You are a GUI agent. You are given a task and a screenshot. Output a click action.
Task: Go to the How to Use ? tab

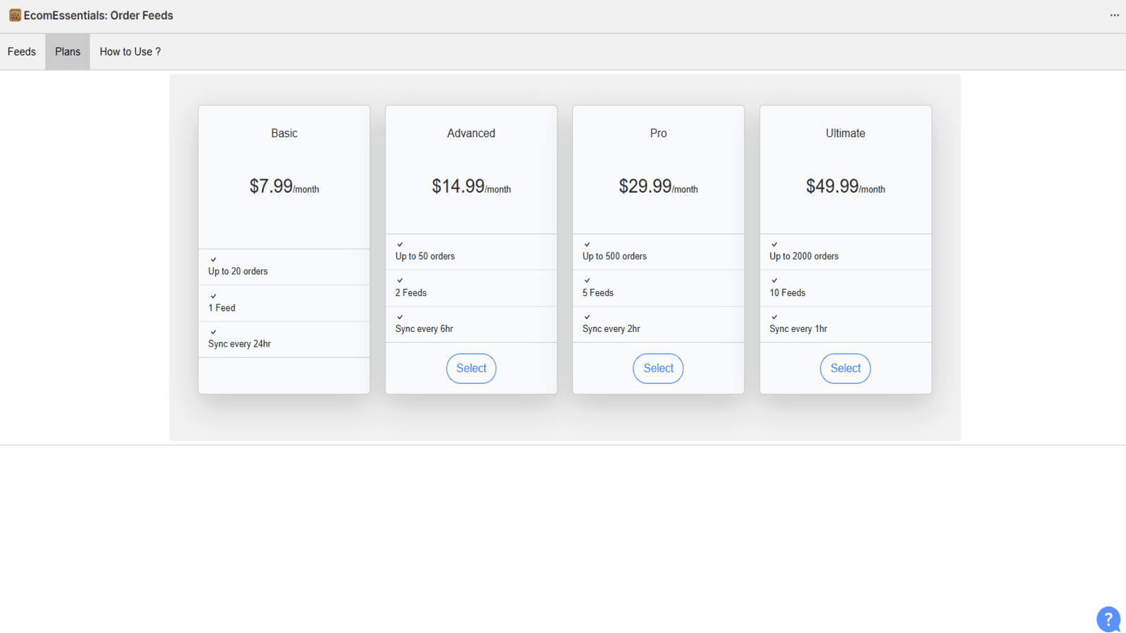click(130, 51)
